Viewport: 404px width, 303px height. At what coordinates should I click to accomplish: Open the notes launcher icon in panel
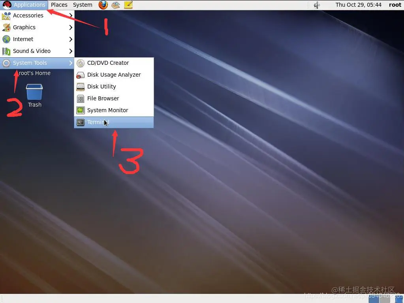pos(128,5)
